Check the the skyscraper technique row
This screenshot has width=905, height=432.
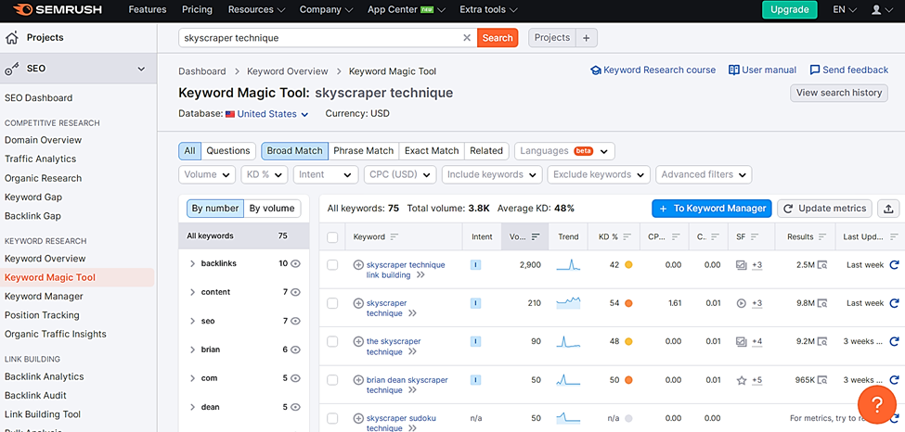332,341
